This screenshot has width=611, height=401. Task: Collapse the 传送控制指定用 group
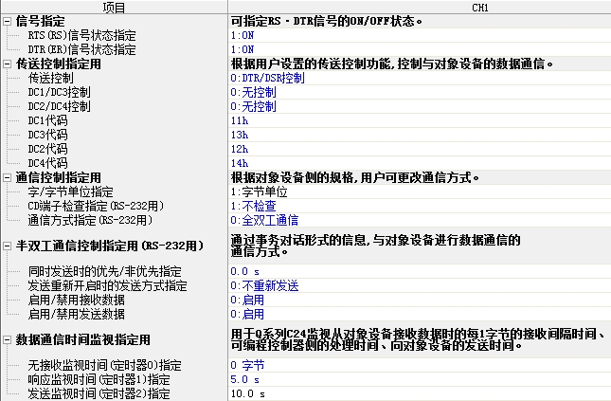(x=7, y=64)
